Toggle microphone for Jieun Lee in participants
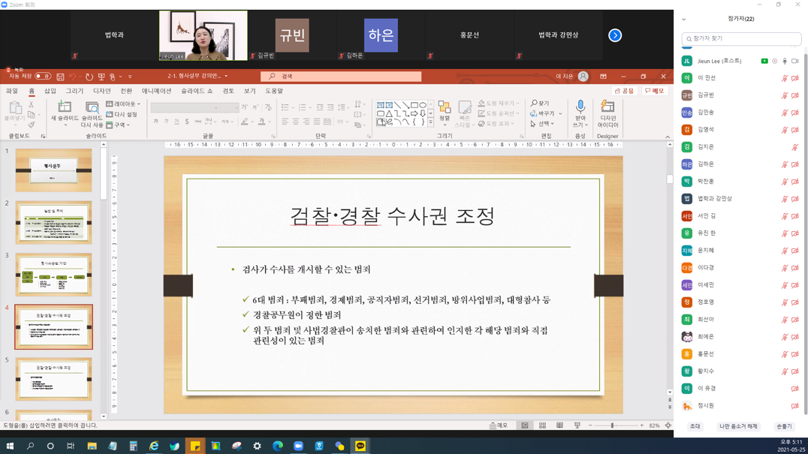 pos(784,61)
